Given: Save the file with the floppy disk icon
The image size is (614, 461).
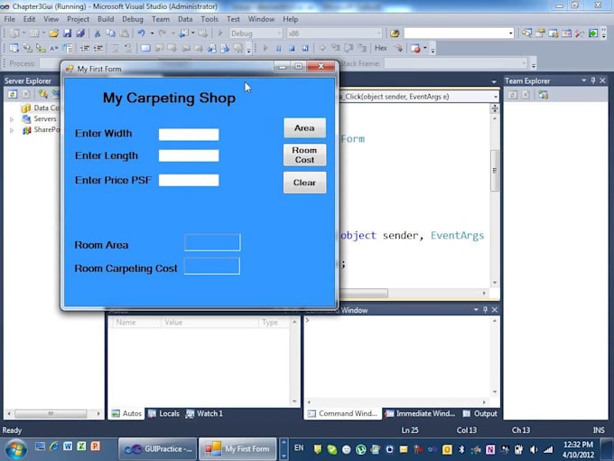Looking at the screenshot, I should (68, 33).
